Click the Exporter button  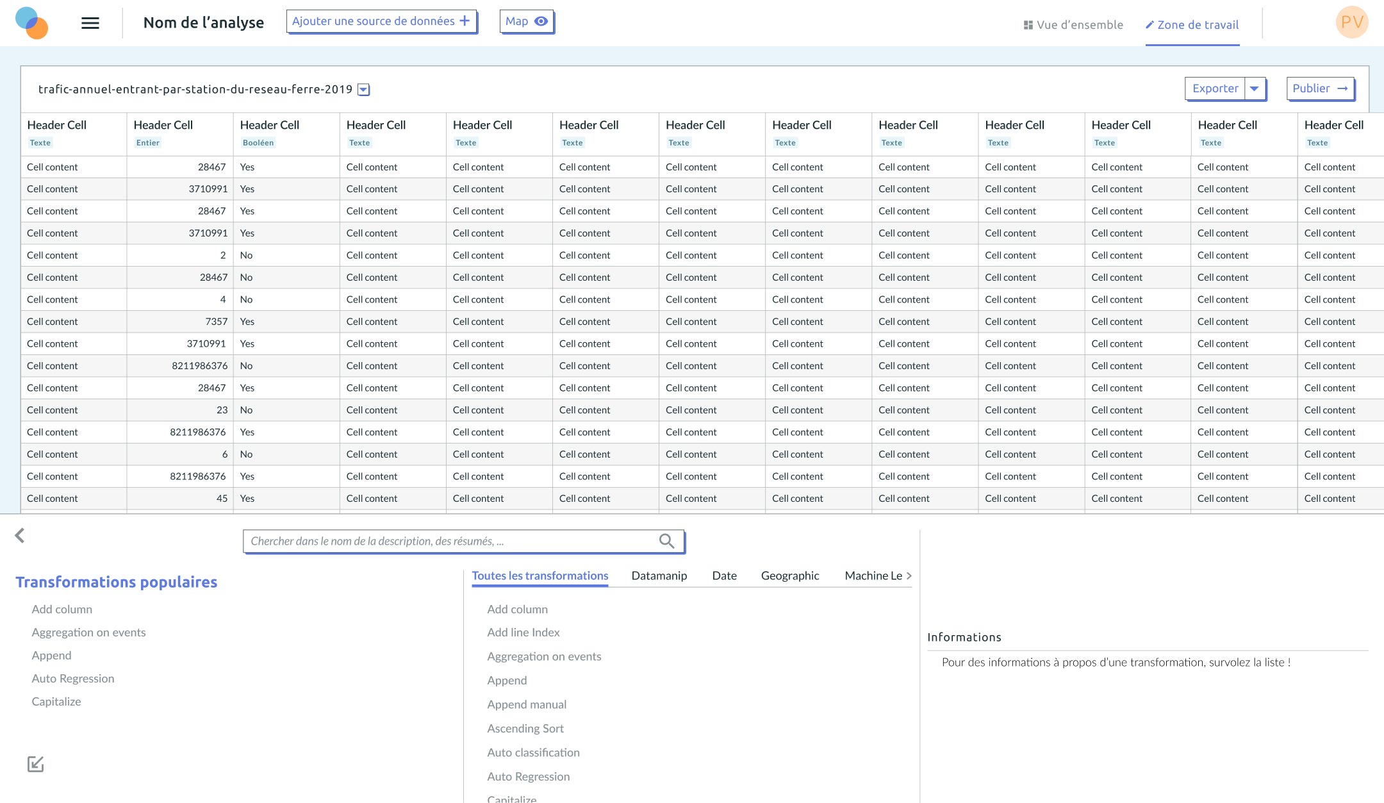[x=1215, y=88]
